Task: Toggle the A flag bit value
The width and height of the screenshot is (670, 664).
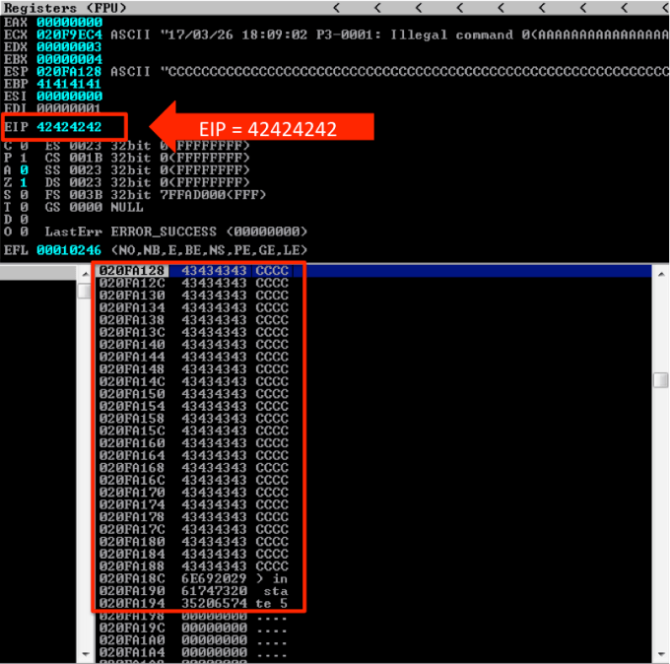Action: (x=24, y=169)
